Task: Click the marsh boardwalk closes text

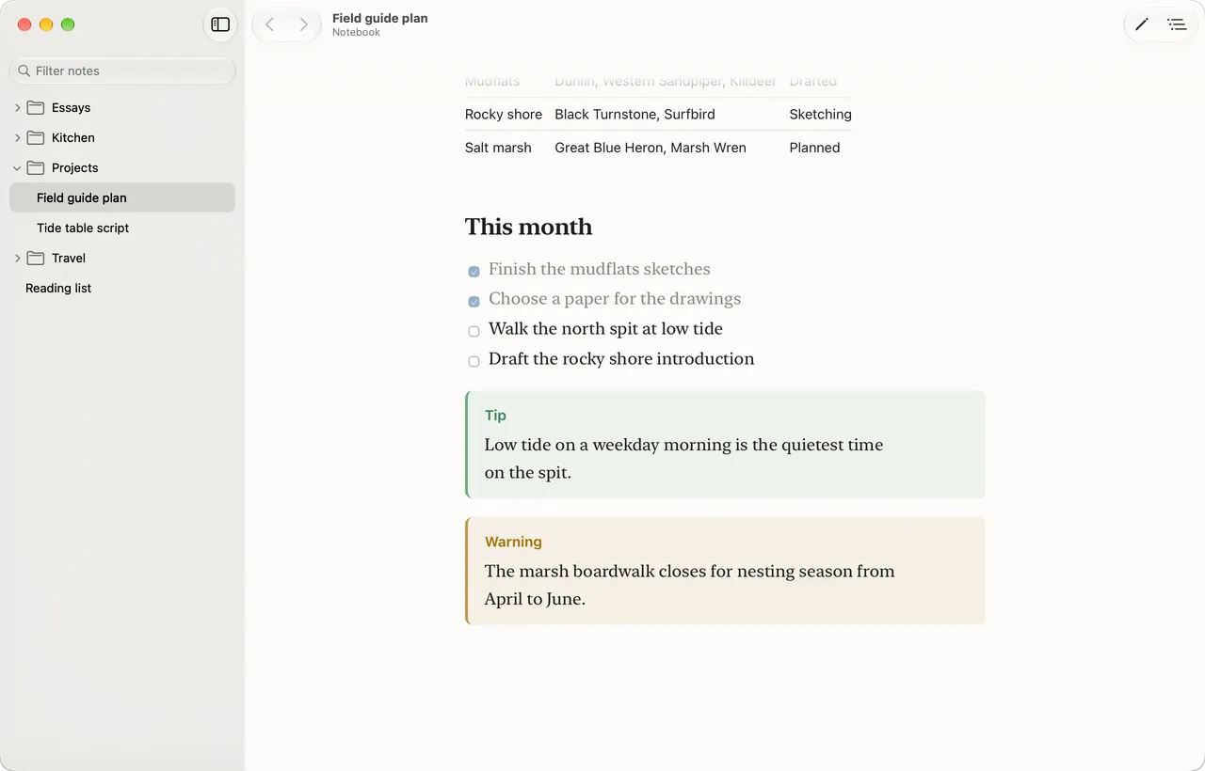Action: (689, 585)
